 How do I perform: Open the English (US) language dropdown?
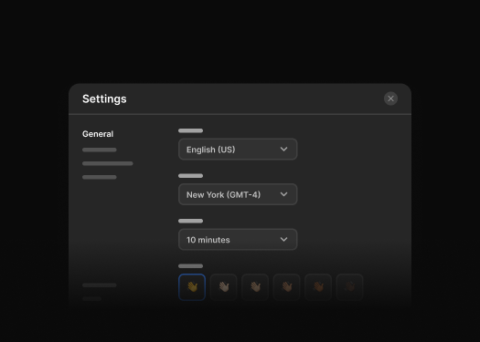pyautogui.click(x=238, y=150)
